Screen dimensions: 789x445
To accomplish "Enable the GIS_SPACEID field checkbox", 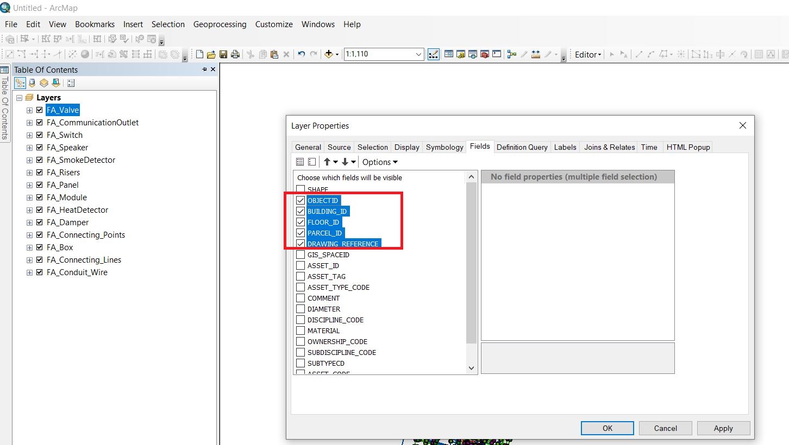I will point(300,255).
